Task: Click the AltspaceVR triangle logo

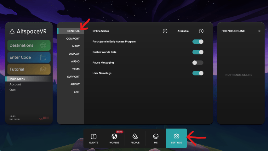Action: pos(12,31)
